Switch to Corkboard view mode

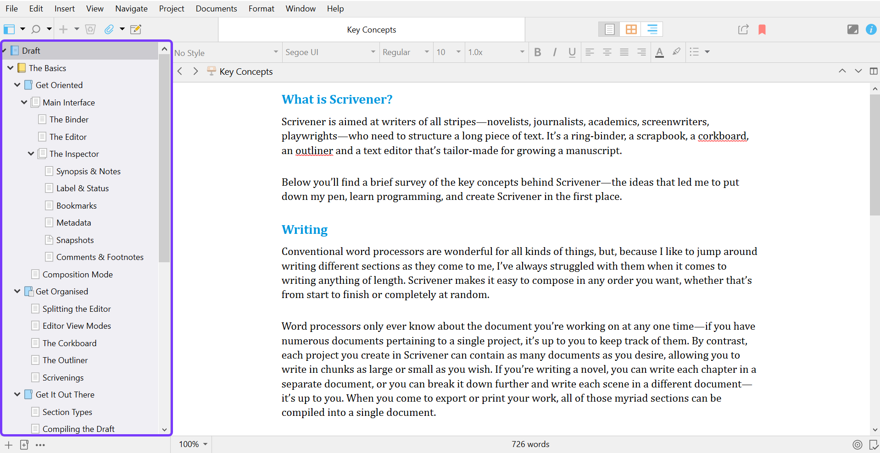click(x=631, y=30)
